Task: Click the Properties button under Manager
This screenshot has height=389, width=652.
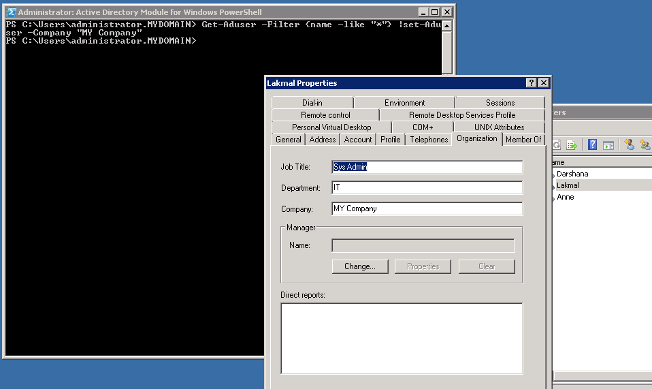Action: (423, 266)
